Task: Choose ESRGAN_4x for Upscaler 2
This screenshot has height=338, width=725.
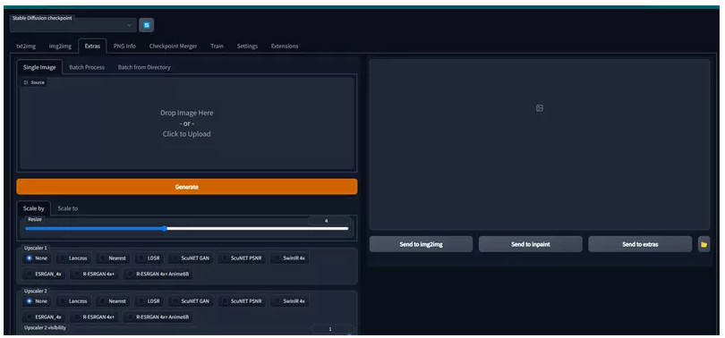Action: point(44,317)
